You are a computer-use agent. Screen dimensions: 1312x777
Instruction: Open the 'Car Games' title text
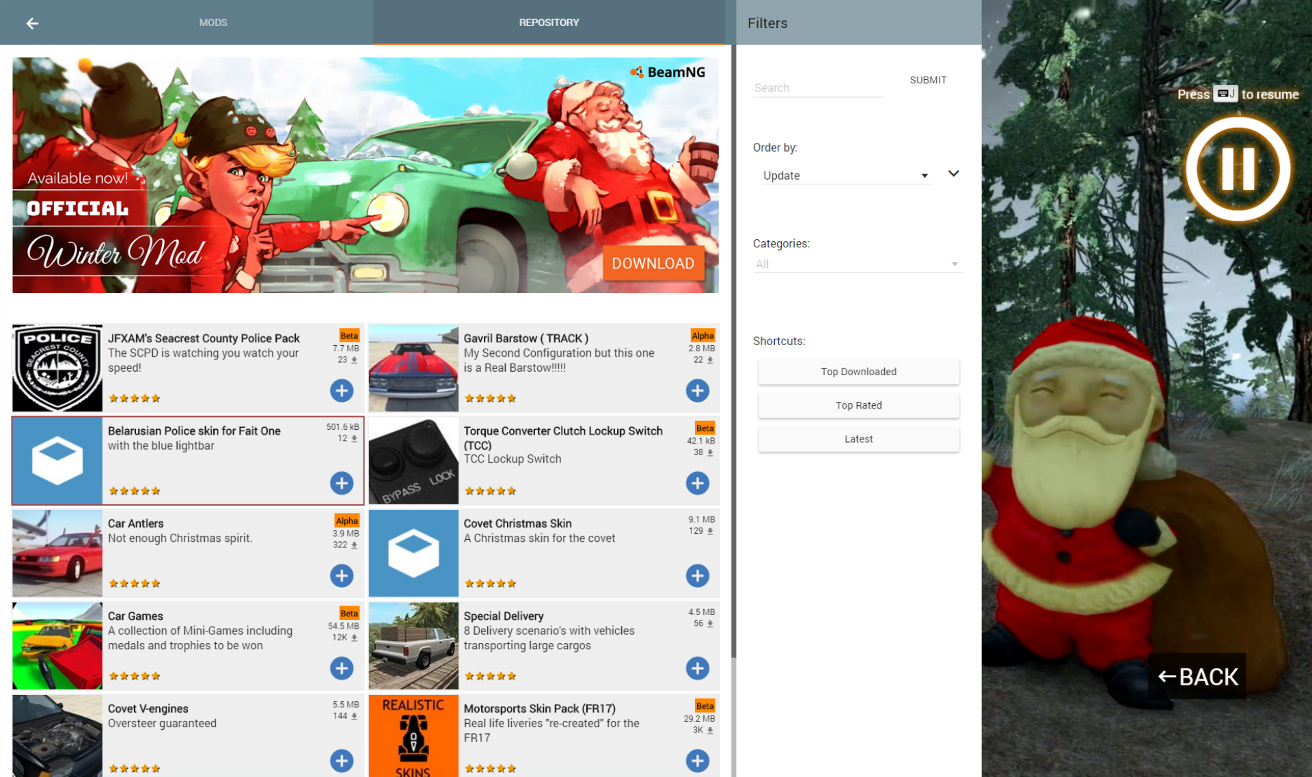135,616
